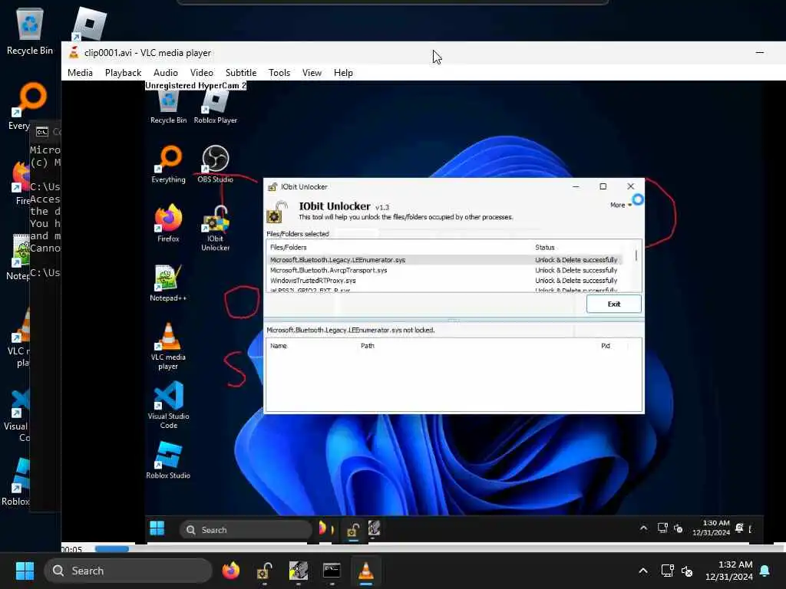Click the gray-yellow taskbar icon left of Command Prompt
786x589 pixels.
[299, 571]
